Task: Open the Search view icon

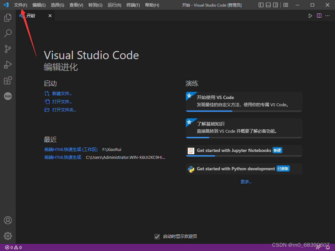Action: (8, 33)
